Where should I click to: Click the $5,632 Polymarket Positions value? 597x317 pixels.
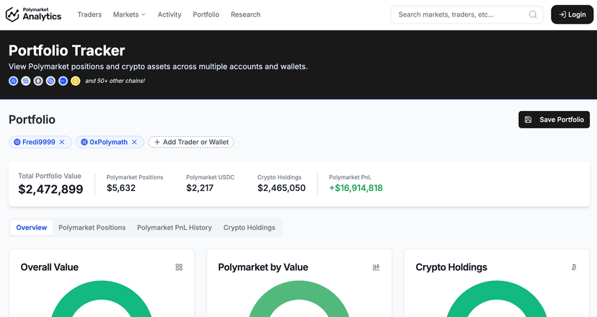121,188
